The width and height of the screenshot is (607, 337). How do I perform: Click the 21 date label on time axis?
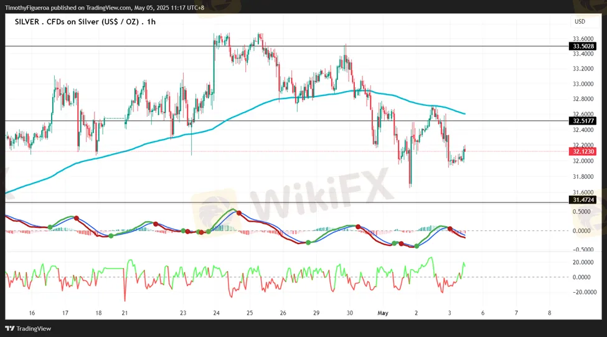pyautogui.click(x=125, y=313)
